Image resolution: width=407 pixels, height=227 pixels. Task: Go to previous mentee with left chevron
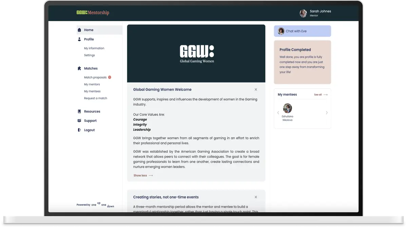pos(278,113)
